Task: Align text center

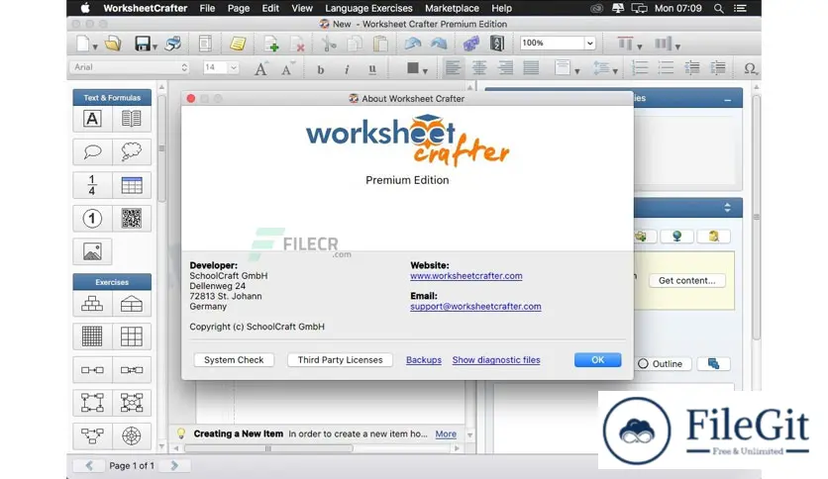Action: [x=479, y=68]
